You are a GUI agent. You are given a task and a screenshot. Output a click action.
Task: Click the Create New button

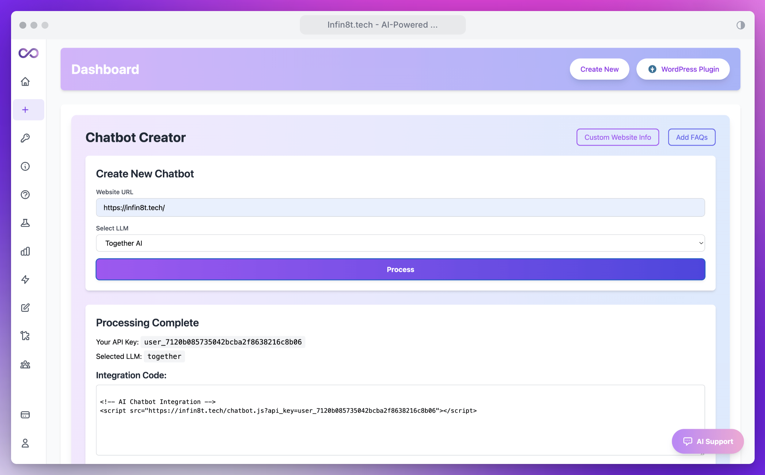pos(599,69)
